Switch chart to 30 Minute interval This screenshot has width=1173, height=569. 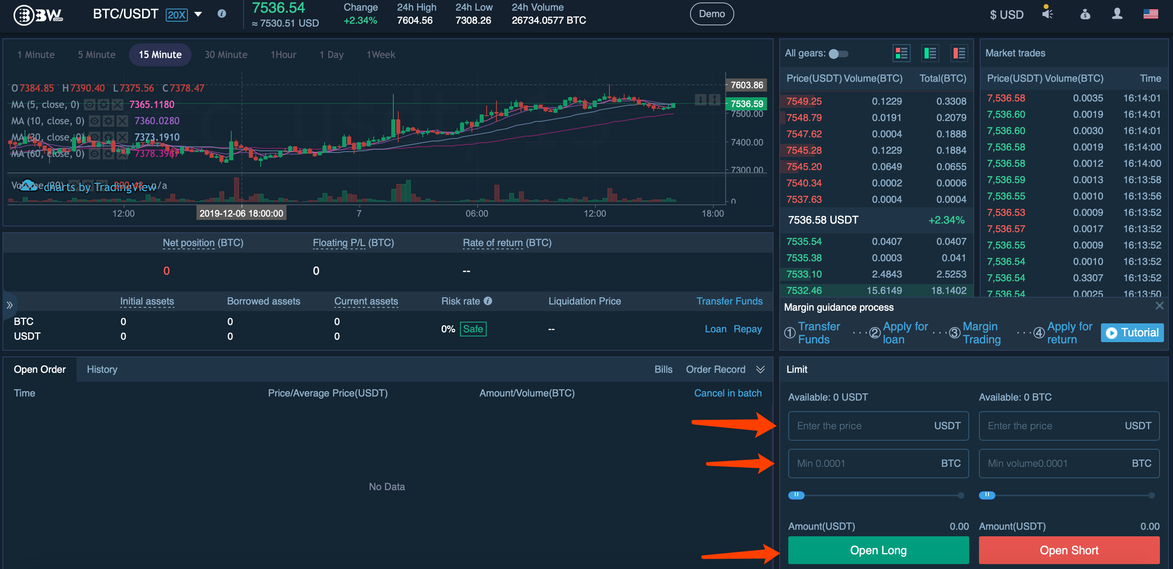[x=226, y=55]
